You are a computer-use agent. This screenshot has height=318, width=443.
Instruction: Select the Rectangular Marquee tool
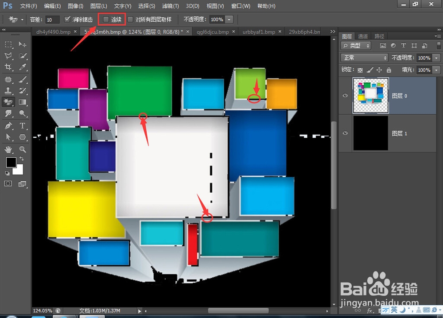[x=8, y=44]
